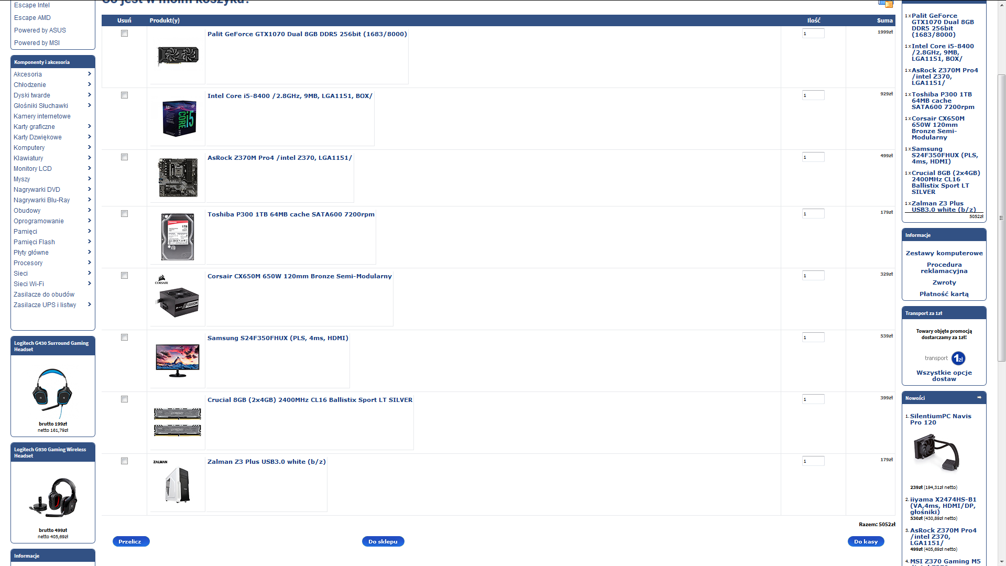
Task: Select remove checkbox for Samsung S24F350FHUX
Action: (x=124, y=338)
